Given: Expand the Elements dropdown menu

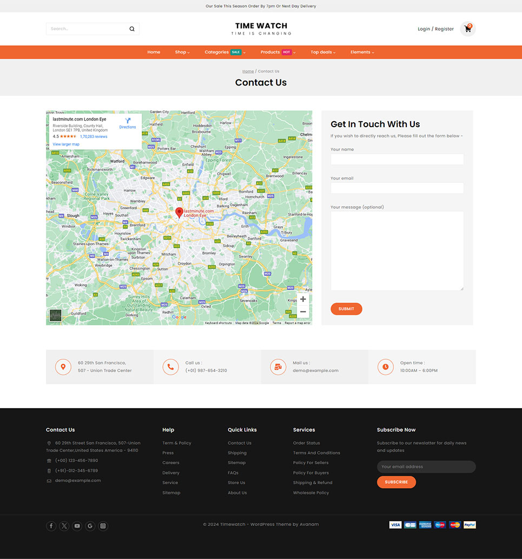Looking at the screenshot, I should pyautogui.click(x=362, y=52).
